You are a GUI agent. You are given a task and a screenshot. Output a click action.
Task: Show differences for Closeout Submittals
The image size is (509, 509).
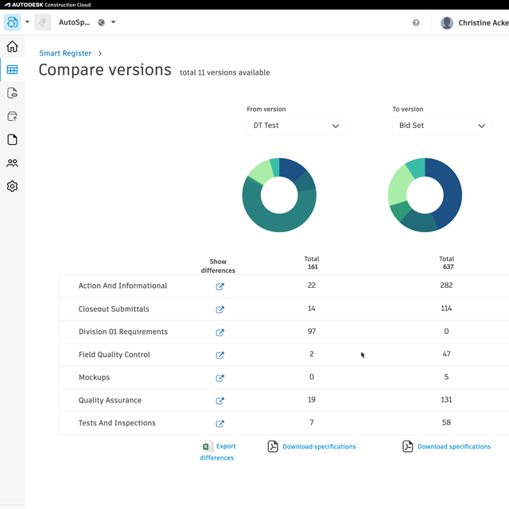(x=220, y=309)
